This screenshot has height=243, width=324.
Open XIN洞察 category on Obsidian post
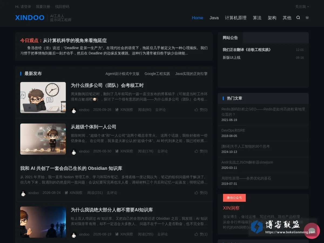[x=73, y=193]
